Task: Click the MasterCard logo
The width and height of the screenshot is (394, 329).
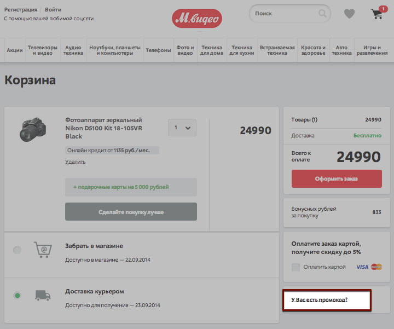Action: pos(376,267)
